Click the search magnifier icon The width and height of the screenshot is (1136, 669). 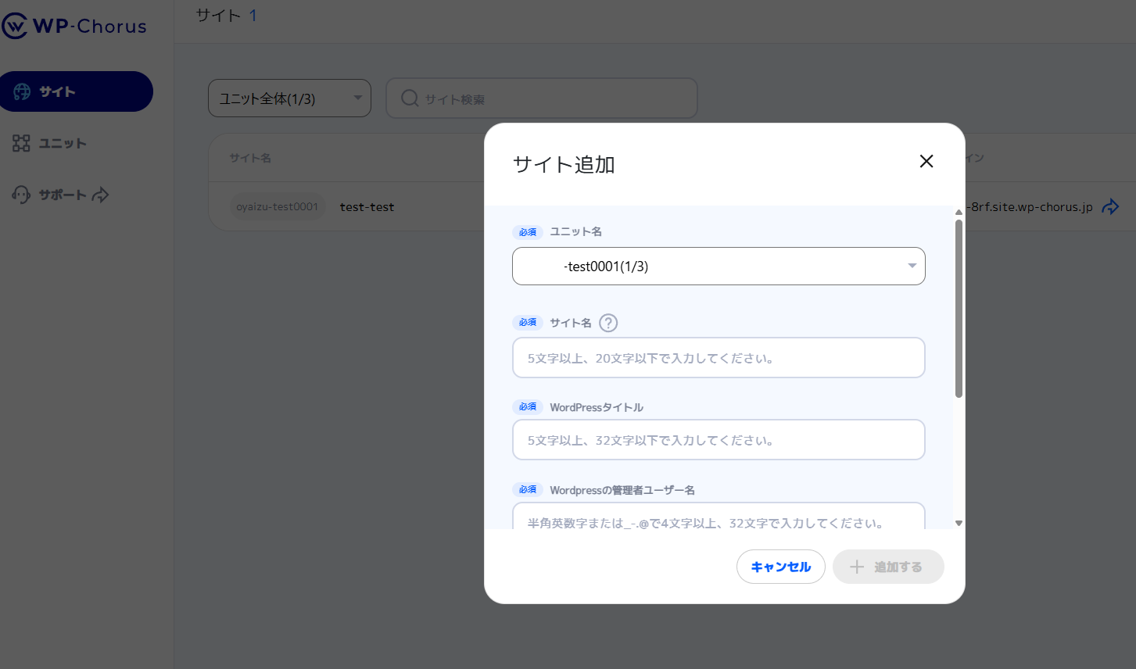point(410,98)
